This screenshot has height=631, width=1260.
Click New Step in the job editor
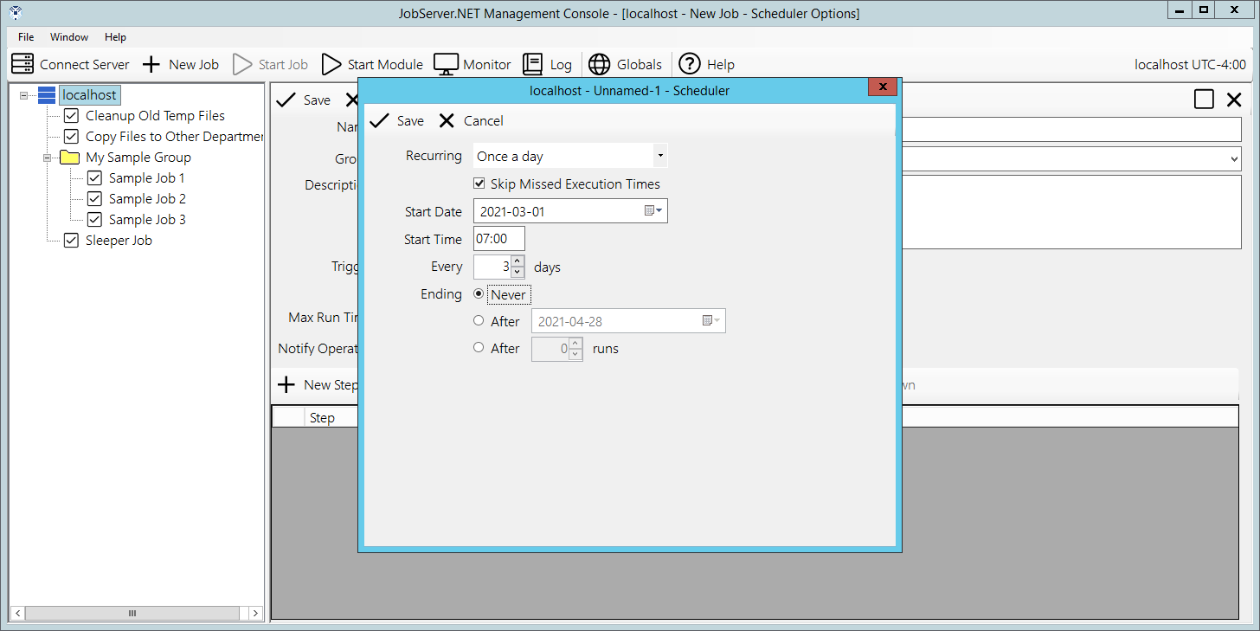[x=316, y=384]
